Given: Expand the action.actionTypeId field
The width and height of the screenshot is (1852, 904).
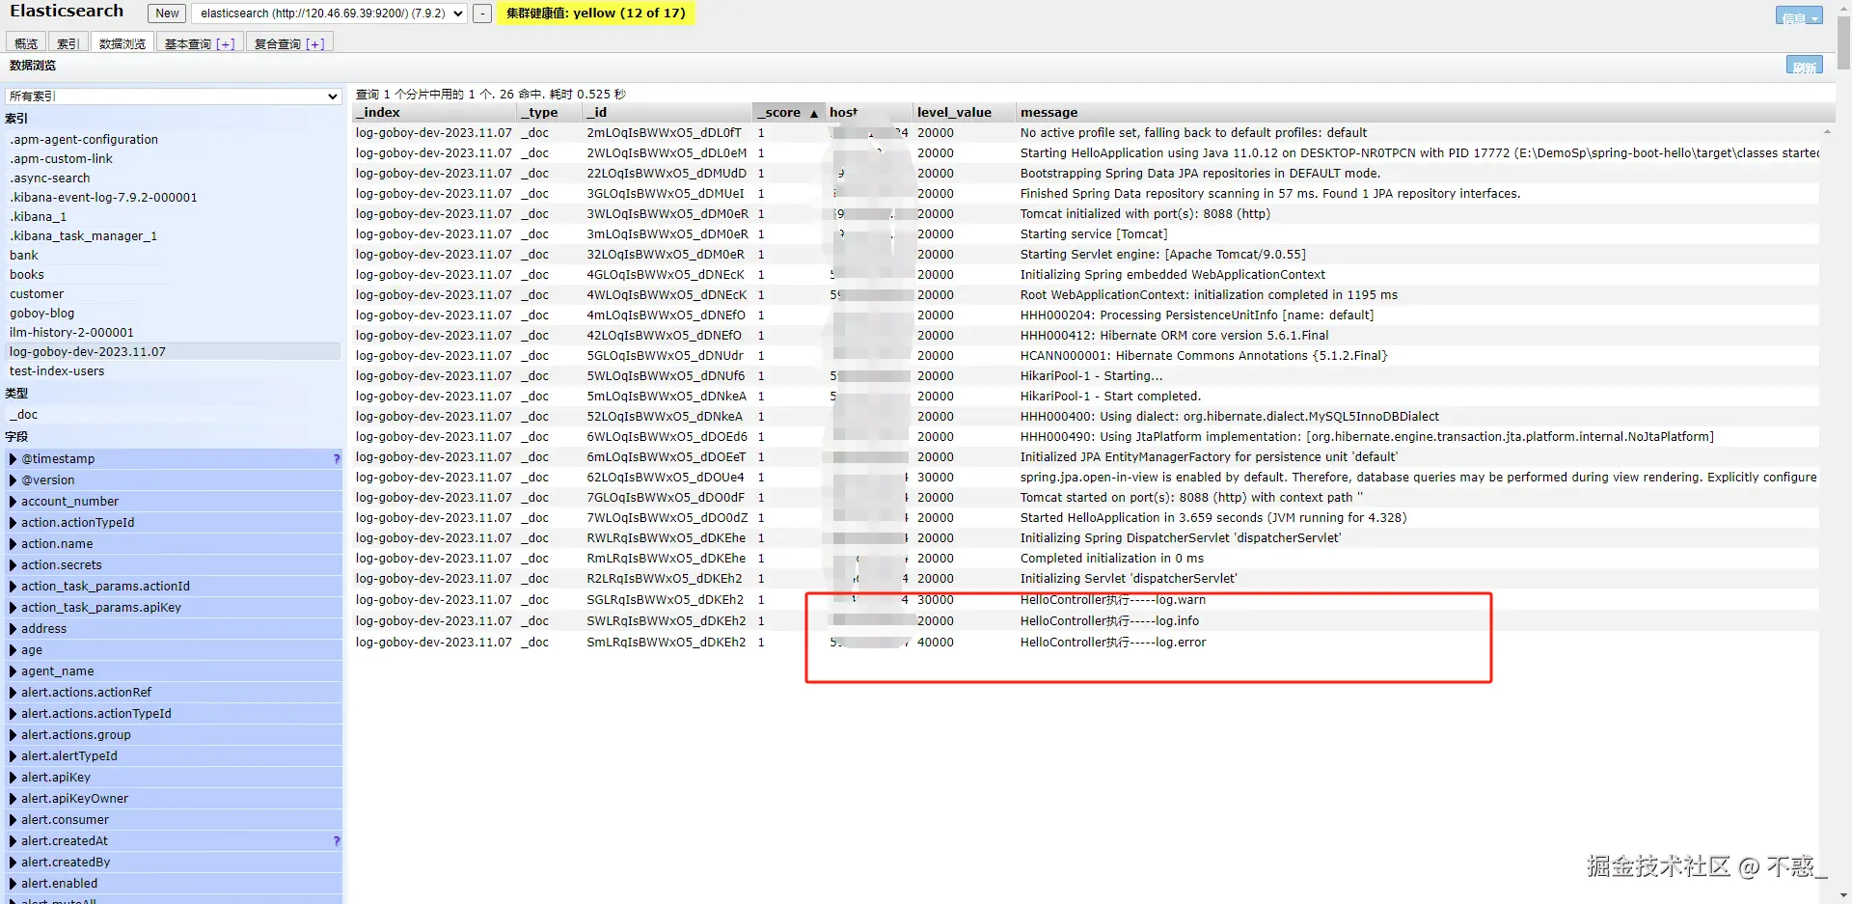Looking at the screenshot, I should (x=14, y=523).
